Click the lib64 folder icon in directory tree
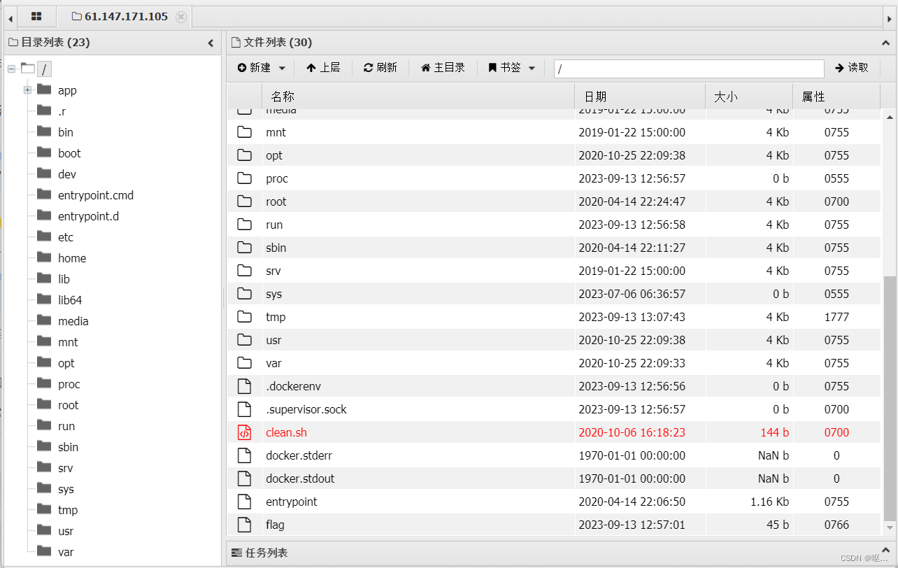898x568 pixels. [x=45, y=299]
